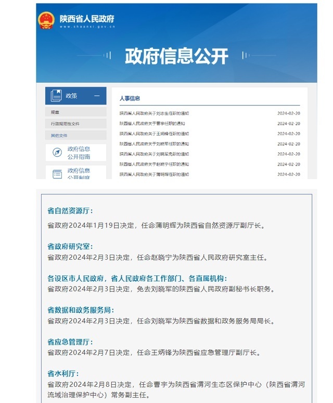Open notice about 赵晓宁 appointment

(x=154, y=164)
